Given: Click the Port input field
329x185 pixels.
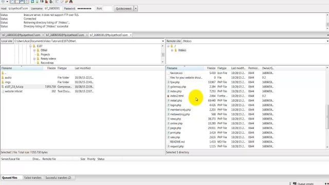Looking at the screenshot, I should [x=107, y=9].
